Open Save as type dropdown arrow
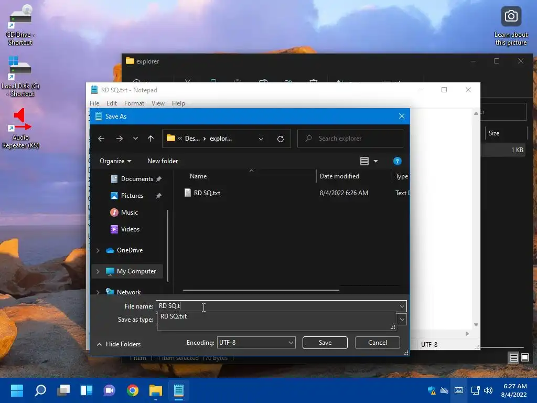The height and width of the screenshot is (403, 537). pyautogui.click(x=402, y=320)
